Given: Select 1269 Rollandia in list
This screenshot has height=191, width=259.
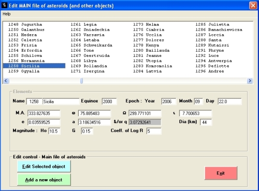Looking at the screenshot, I should tap(89, 66).
